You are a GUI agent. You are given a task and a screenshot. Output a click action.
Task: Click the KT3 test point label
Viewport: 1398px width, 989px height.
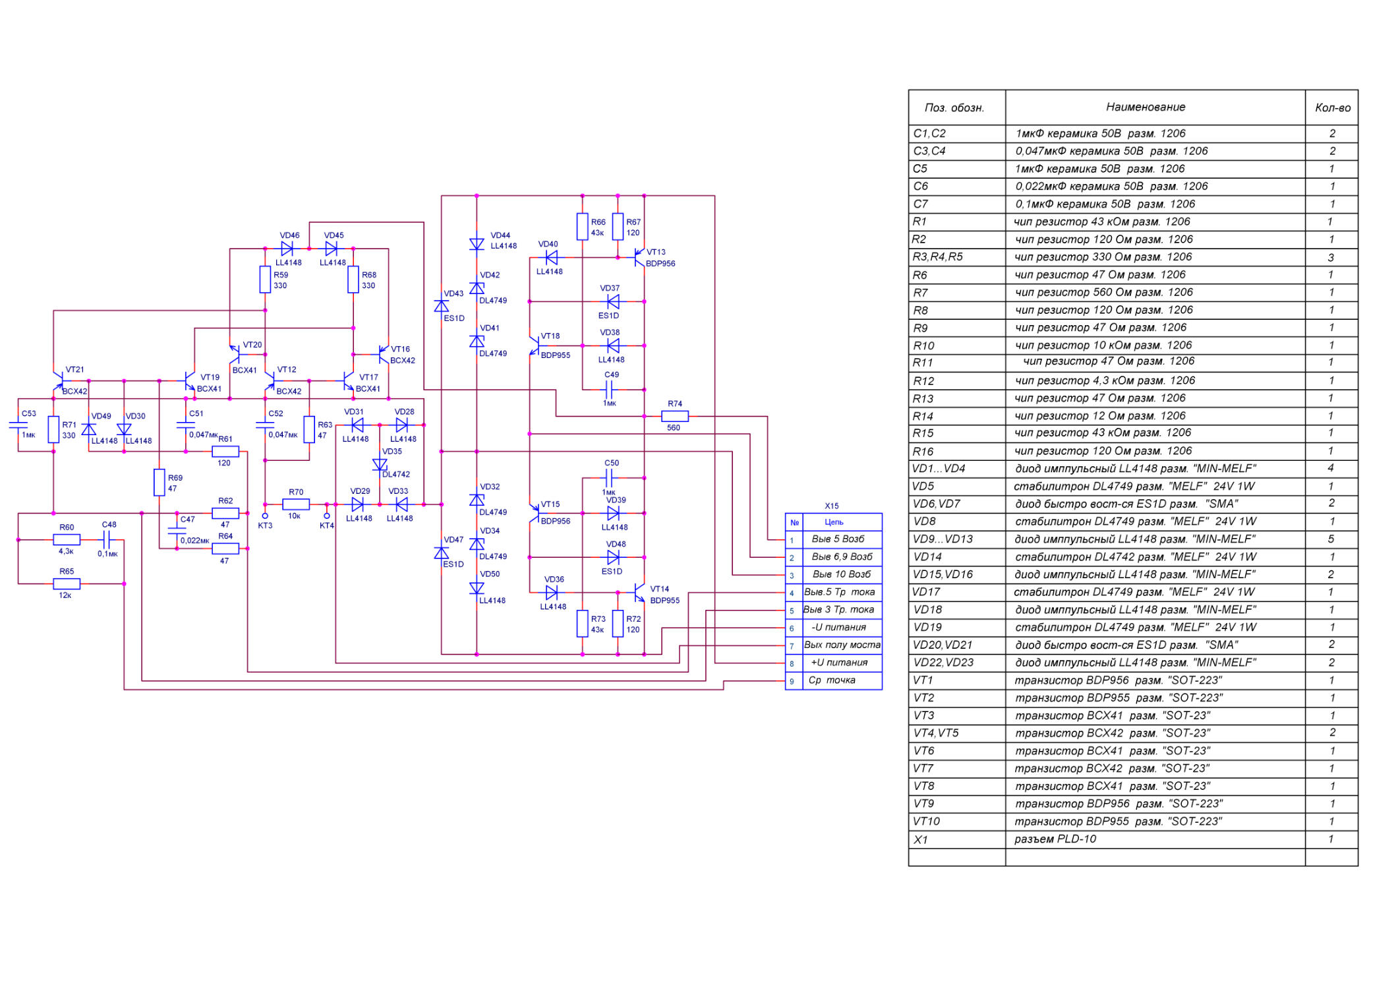(265, 525)
